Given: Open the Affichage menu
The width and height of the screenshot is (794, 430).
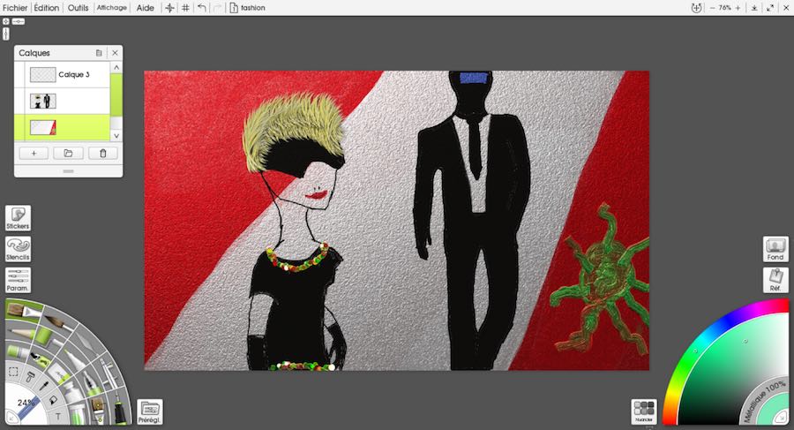Looking at the screenshot, I should (x=112, y=8).
